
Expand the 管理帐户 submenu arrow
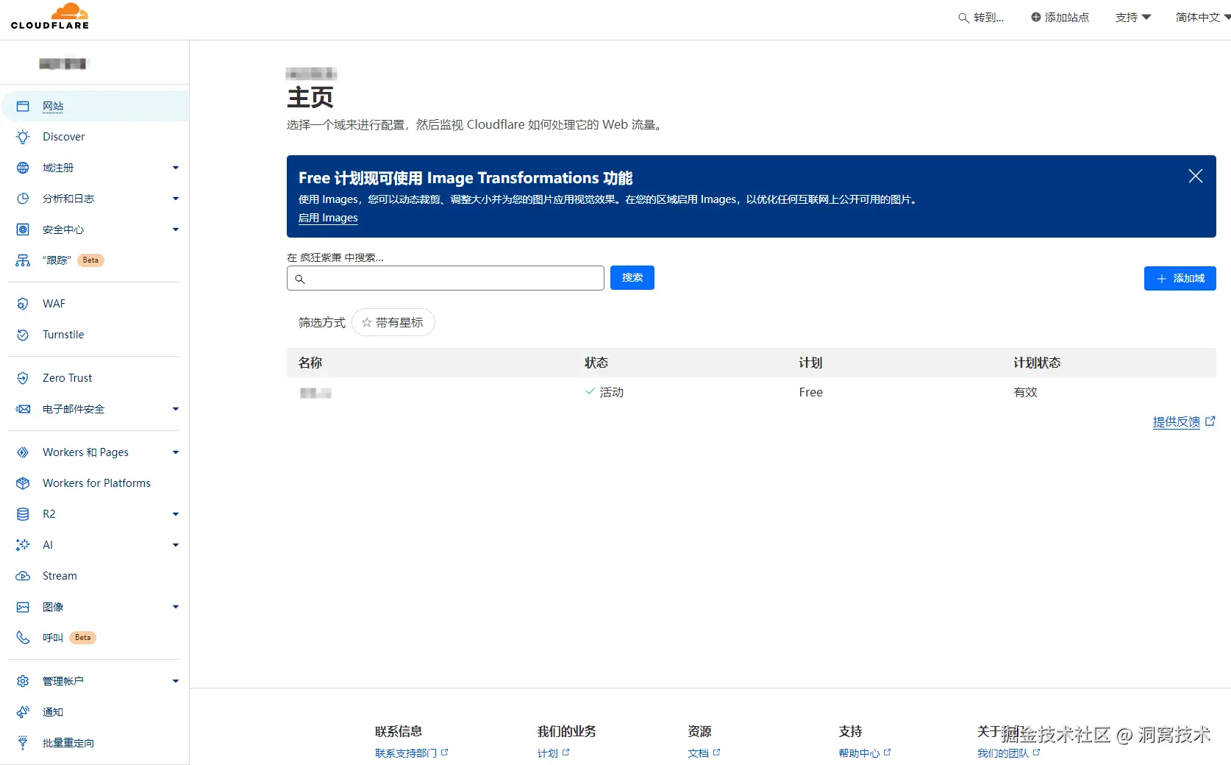point(176,681)
